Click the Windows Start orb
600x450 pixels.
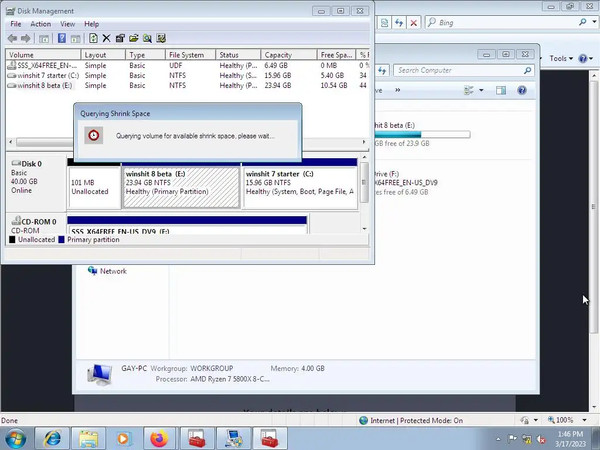coord(16,438)
